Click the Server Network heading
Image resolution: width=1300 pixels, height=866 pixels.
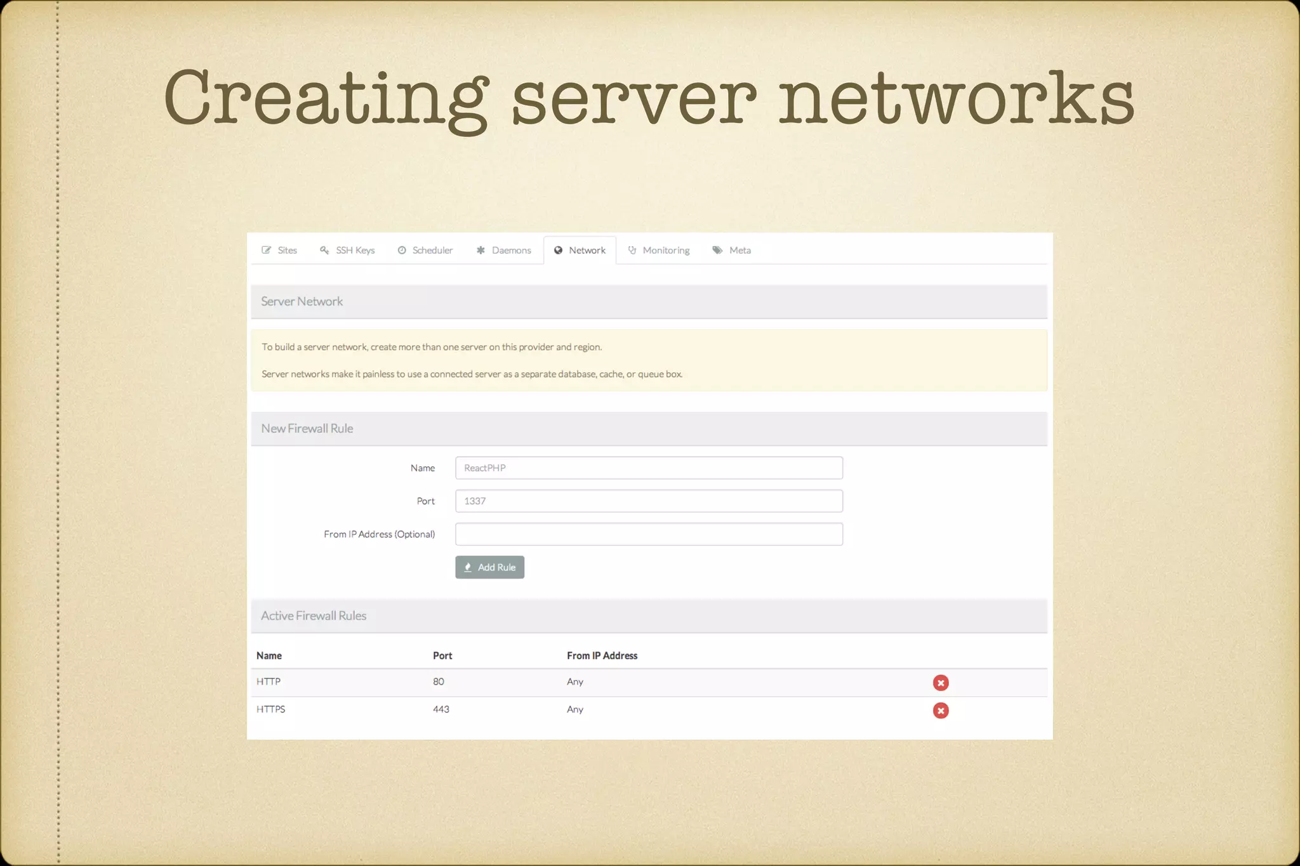coord(302,301)
